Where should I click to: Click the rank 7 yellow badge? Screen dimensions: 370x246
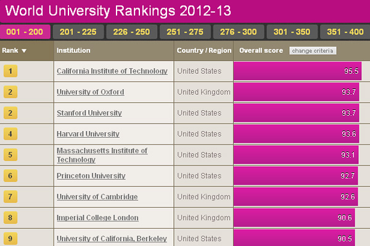[x=12, y=197]
